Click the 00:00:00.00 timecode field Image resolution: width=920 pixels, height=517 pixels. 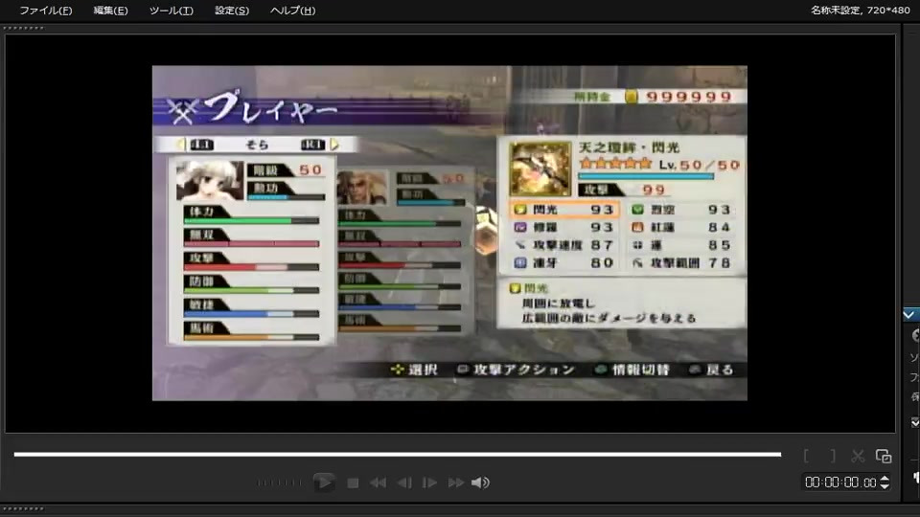coord(840,483)
